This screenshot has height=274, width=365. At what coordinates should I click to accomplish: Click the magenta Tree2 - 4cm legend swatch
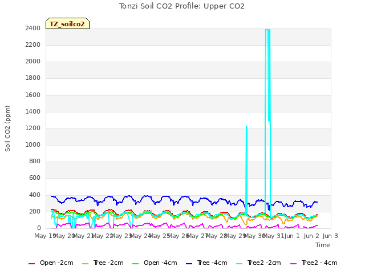(x=294, y=264)
